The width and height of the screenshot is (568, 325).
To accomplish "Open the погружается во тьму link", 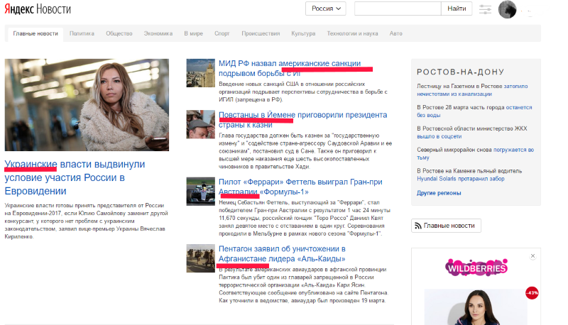I will (x=475, y=154).
